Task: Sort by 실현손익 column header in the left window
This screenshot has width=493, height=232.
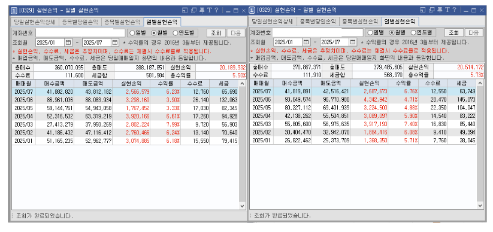Action: click(x=131, y=84)
